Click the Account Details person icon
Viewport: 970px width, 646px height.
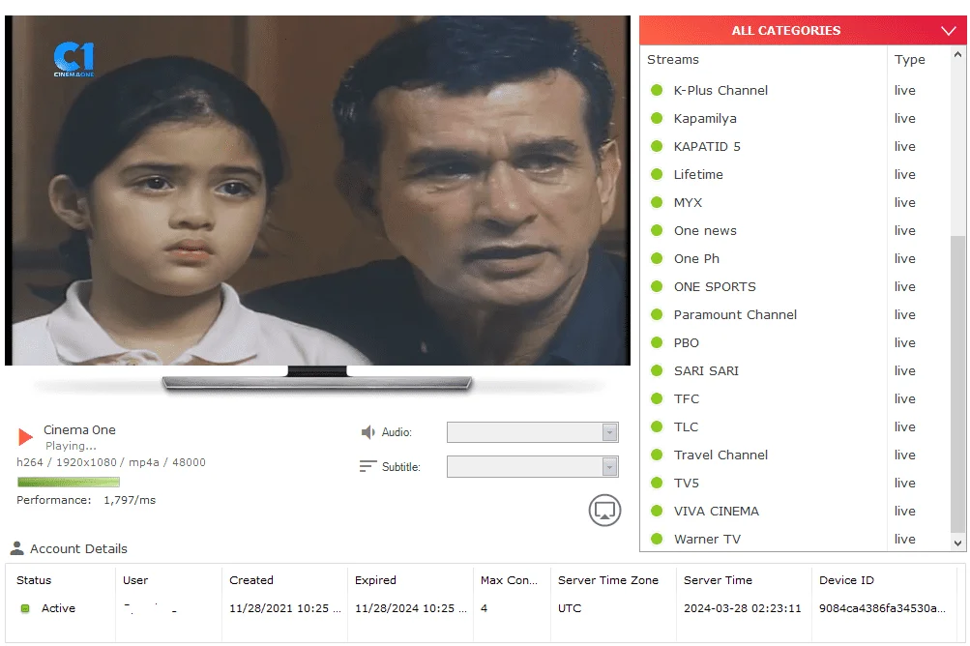(17, 548)
